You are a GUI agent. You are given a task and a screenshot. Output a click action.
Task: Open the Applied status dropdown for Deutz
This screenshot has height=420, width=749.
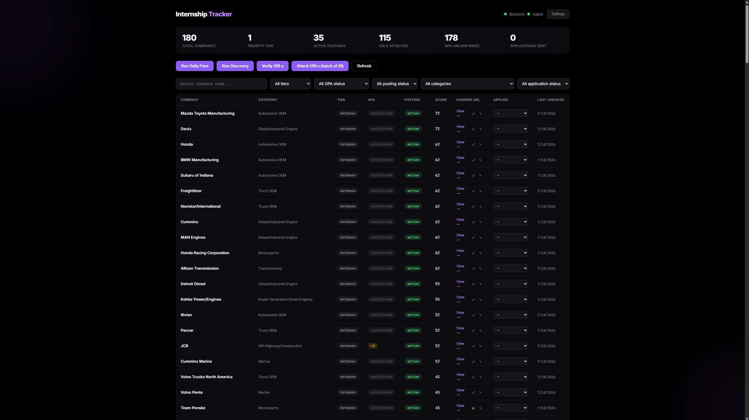click(x=510, y=129)
